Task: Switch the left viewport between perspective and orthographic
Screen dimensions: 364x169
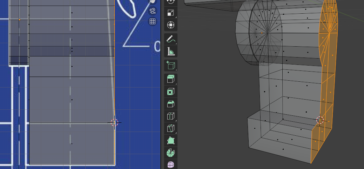Action: (x=152, y=22)
